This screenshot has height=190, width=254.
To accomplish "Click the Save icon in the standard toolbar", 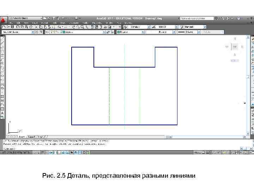I will (12, 27).
